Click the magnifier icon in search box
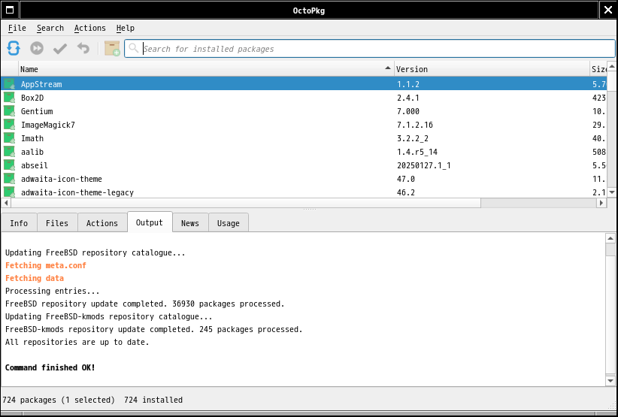This screenshot has height=417, width=618. (134, 49)
